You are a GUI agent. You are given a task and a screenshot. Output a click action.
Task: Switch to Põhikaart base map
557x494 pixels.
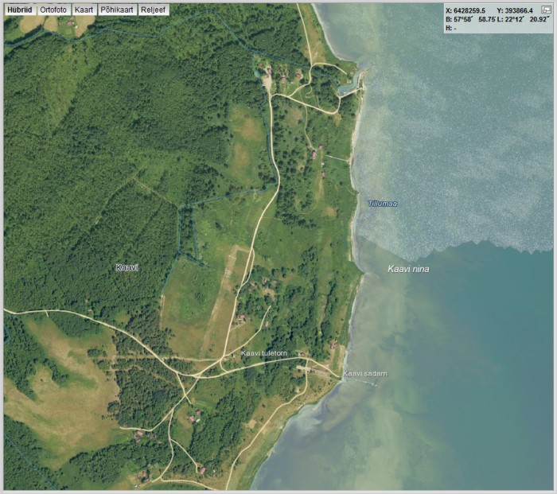coord(116,10)
